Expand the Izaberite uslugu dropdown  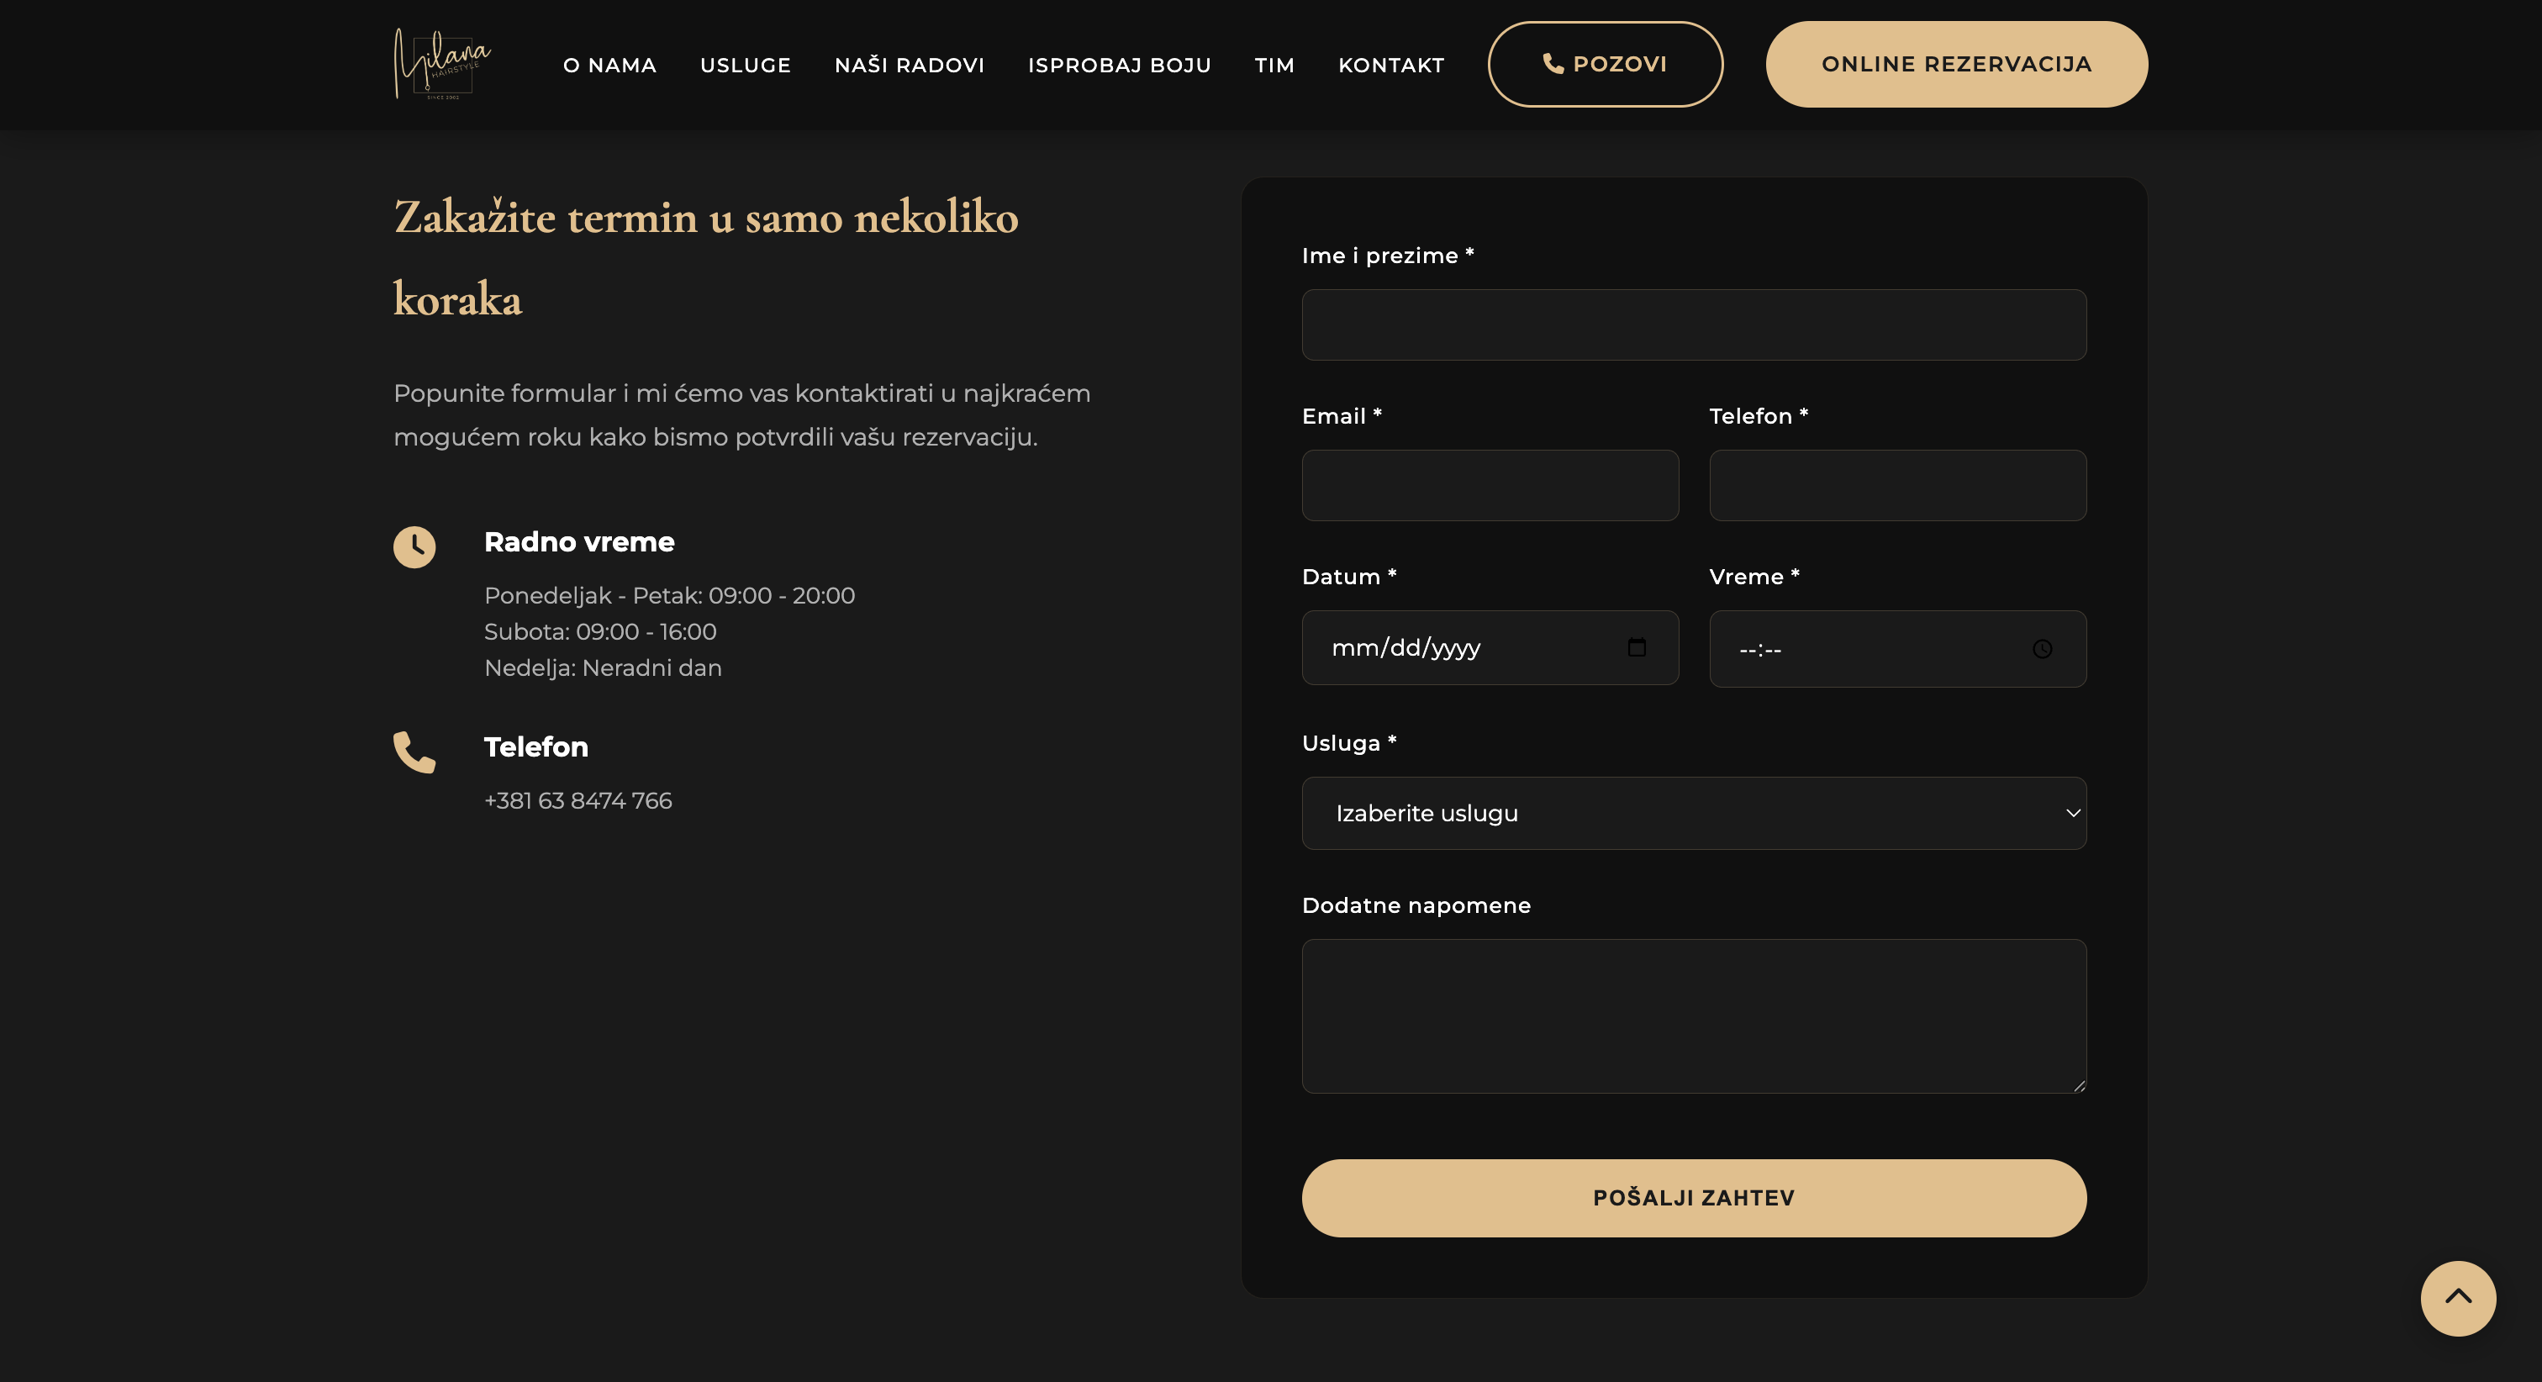click(x=1693, y=814)
